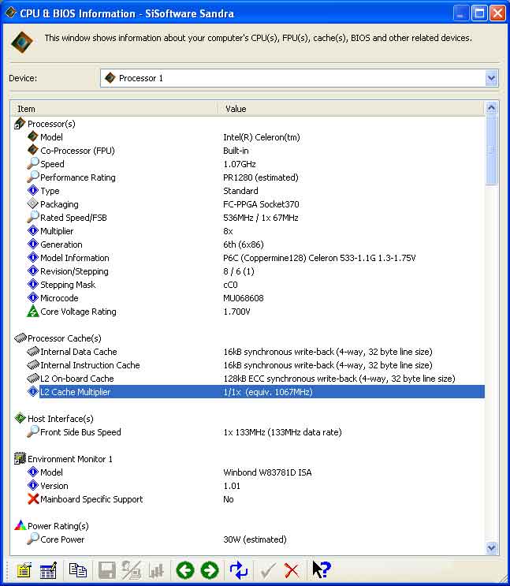Click the Core Voltage Rating entry
Viewport: 510px width, 586px height.
point(78,312)
